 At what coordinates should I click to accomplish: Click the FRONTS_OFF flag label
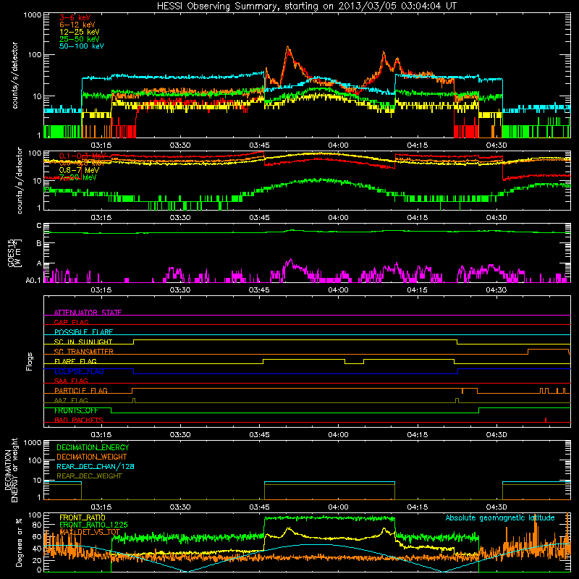[76, 410]
